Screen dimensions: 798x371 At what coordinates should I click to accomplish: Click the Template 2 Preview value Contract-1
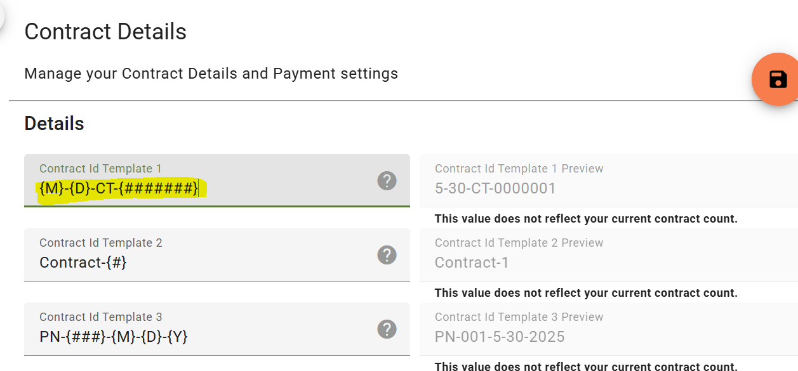click(472, 263)
